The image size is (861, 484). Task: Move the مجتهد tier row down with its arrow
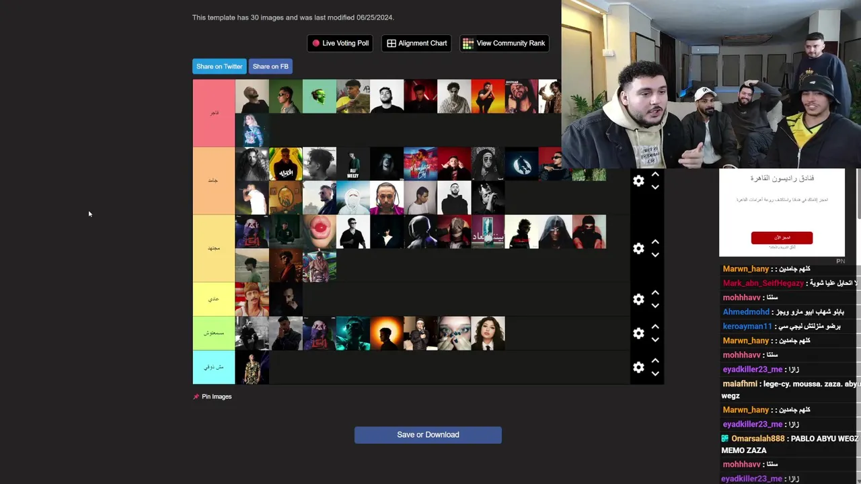point(655,255)
